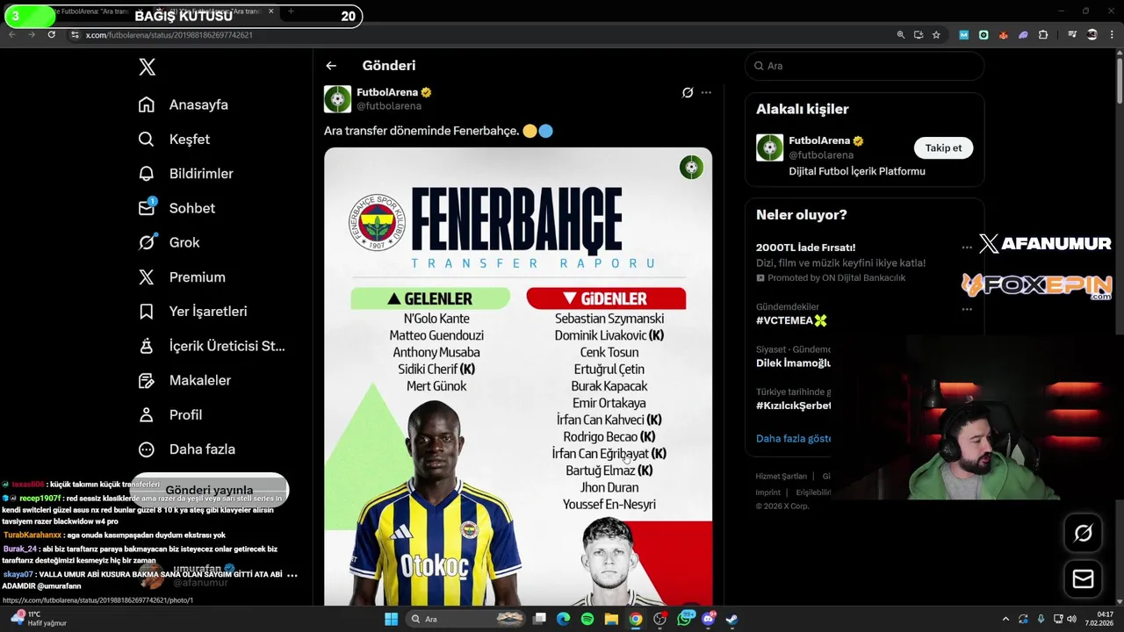Viewport: 1124px width, 632px height.
Task: Open the Fenerbahçe transfer report image
Action: [x=518, y=376]
